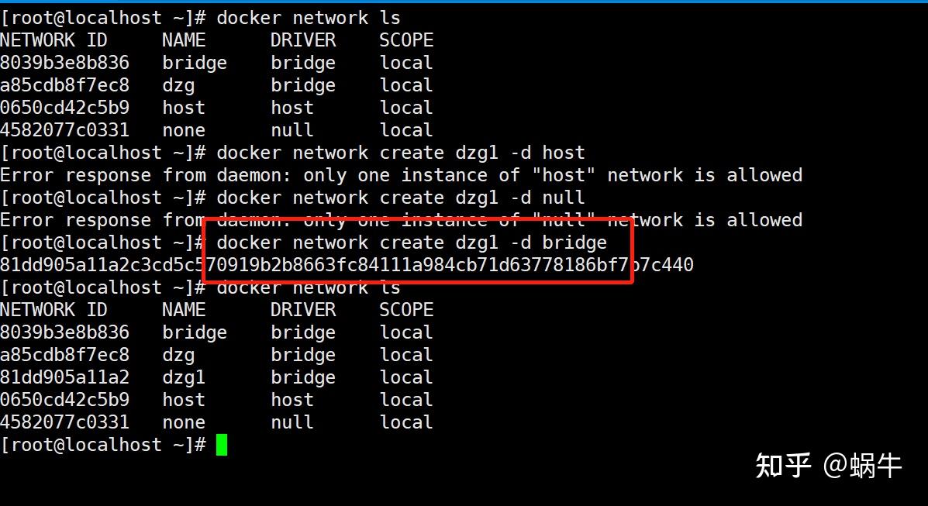This screenshot has height=506, width=928.
Task: Click the long network hash starting 81dd905a11a2c3cd
Action: pyautogui.click(x=347, y=264)
